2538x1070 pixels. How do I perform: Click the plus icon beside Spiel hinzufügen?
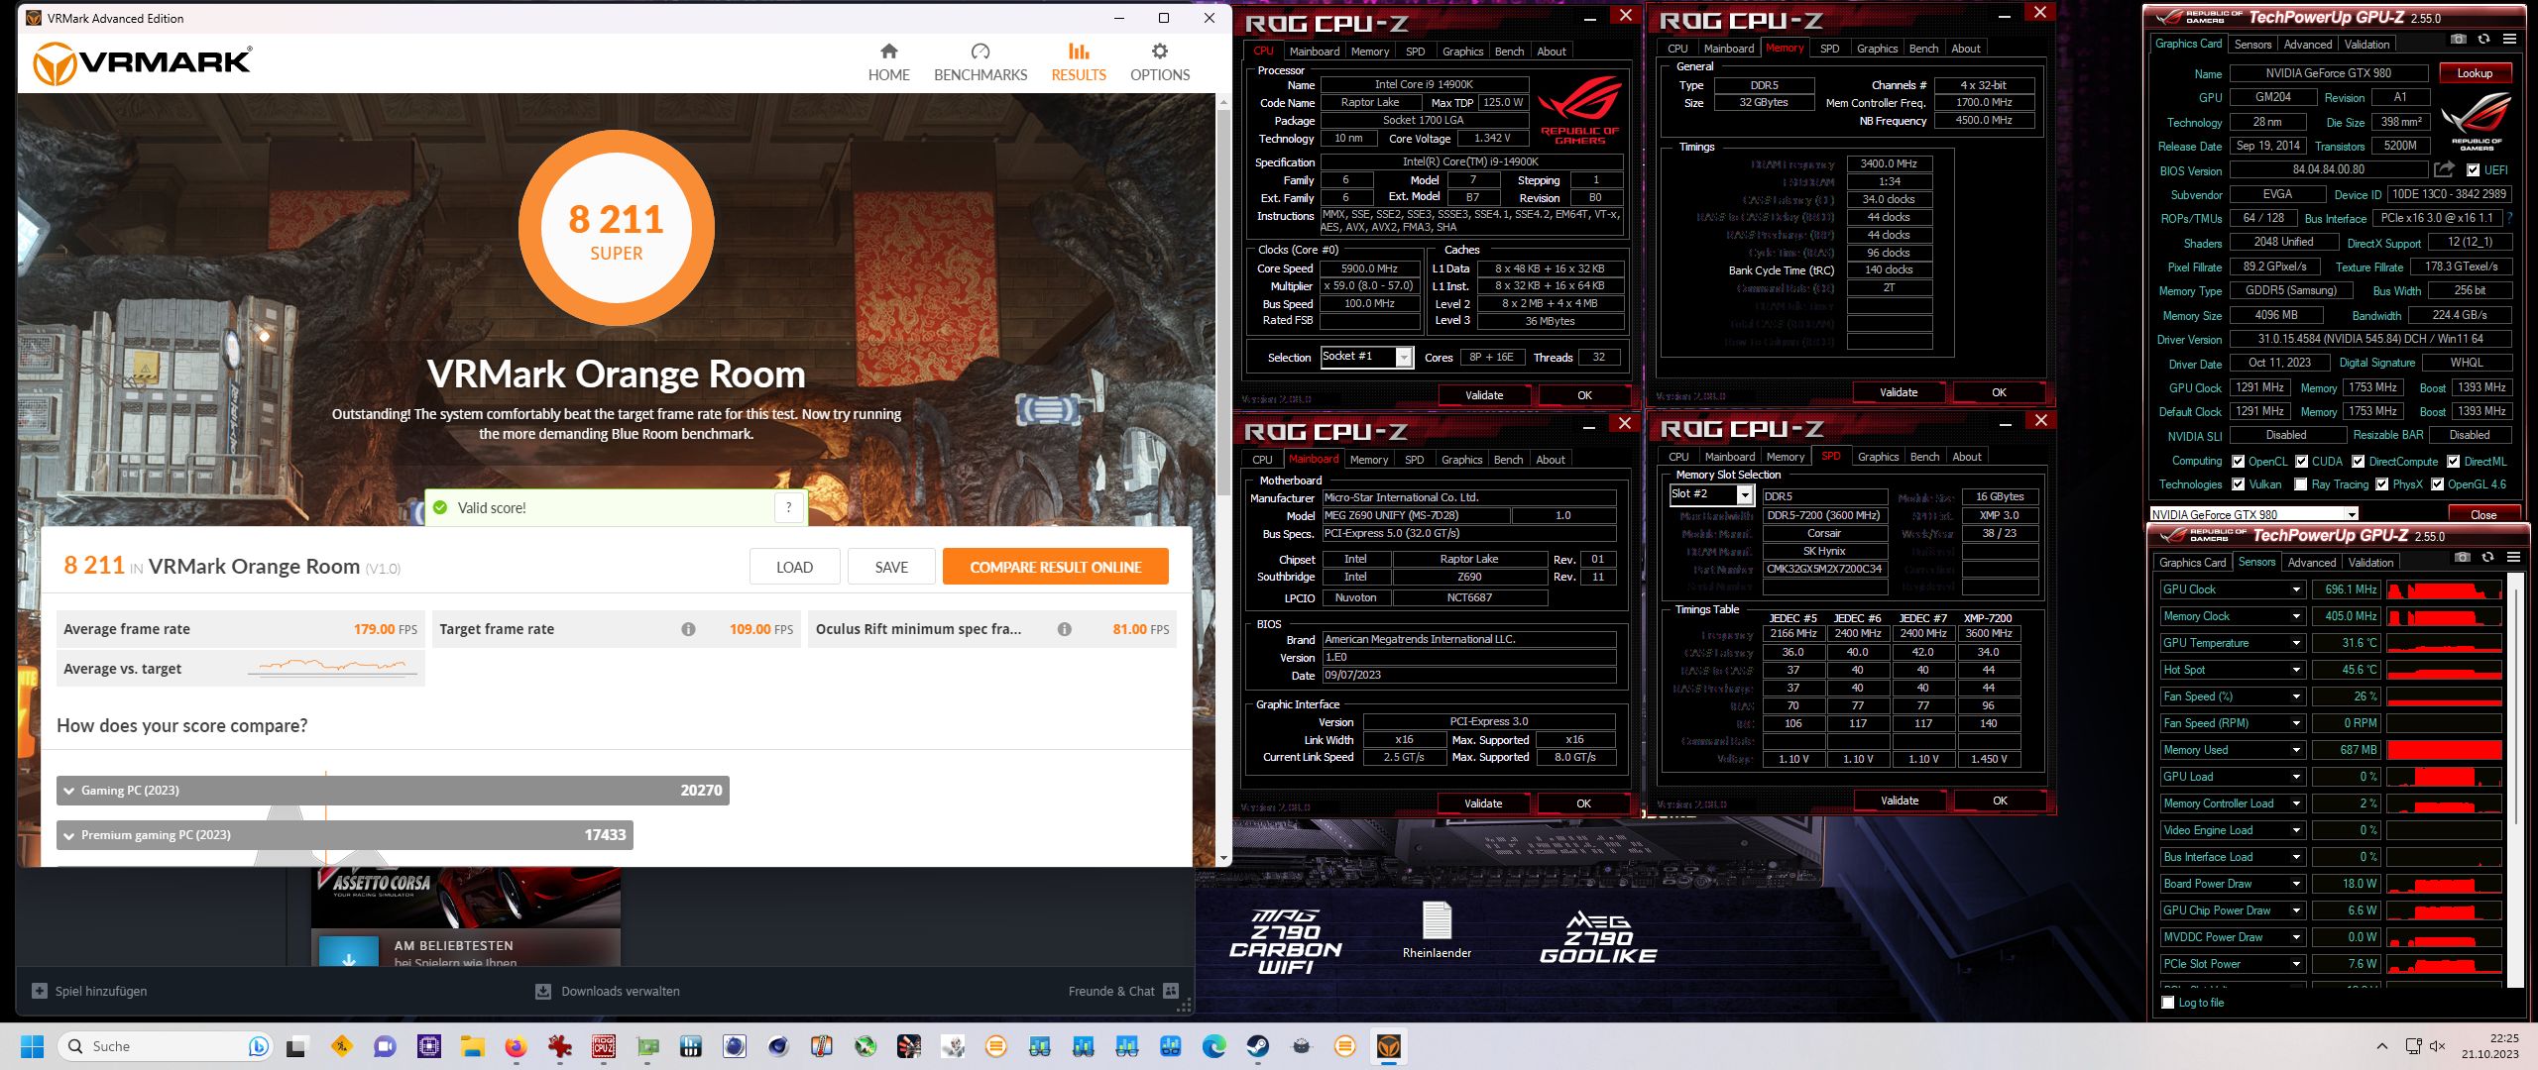pos(40,991)
